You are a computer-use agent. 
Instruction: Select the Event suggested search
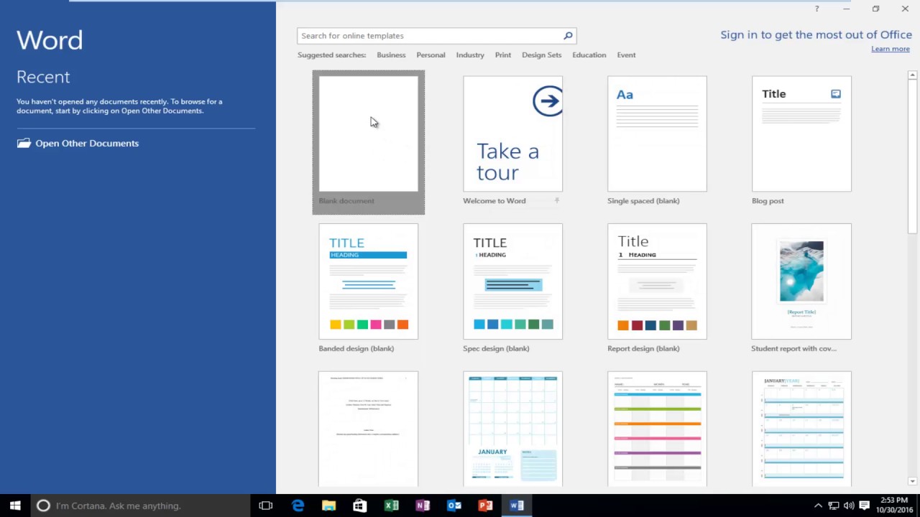(x=626, y=55)
